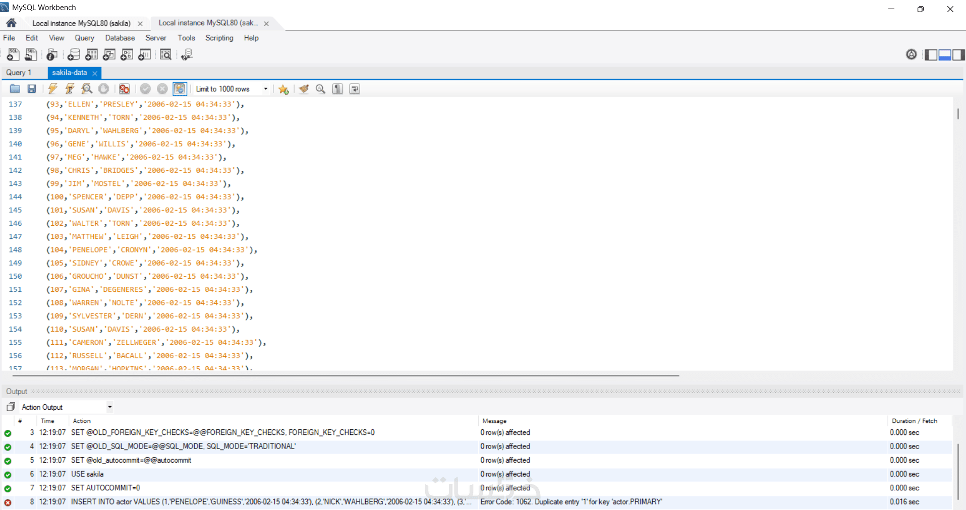Open the File menu

pos(9,38)
